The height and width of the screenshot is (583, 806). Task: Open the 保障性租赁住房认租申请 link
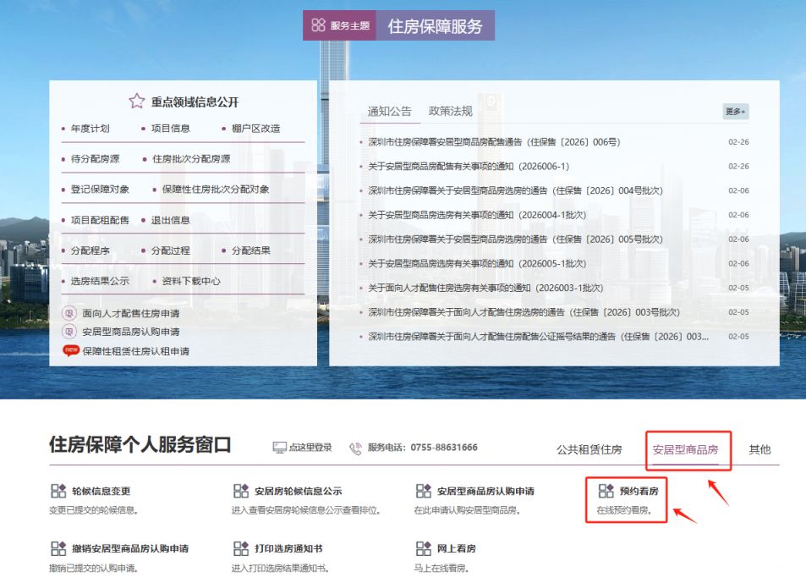point(135,351)
